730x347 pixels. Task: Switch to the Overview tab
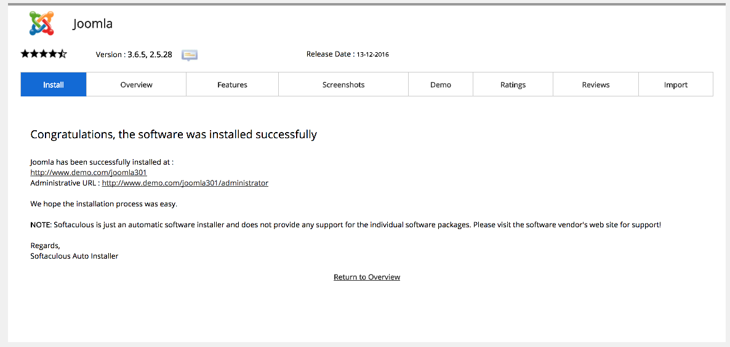tap(137, 85)
